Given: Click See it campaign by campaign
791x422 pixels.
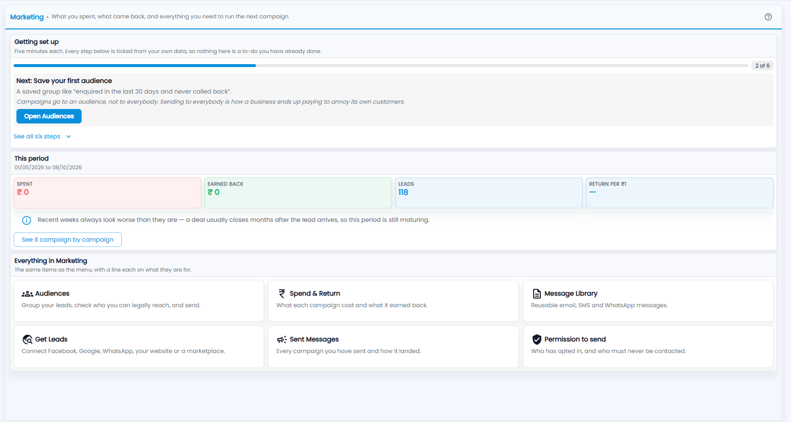Looking at the screenshot, I should point(68,240).
